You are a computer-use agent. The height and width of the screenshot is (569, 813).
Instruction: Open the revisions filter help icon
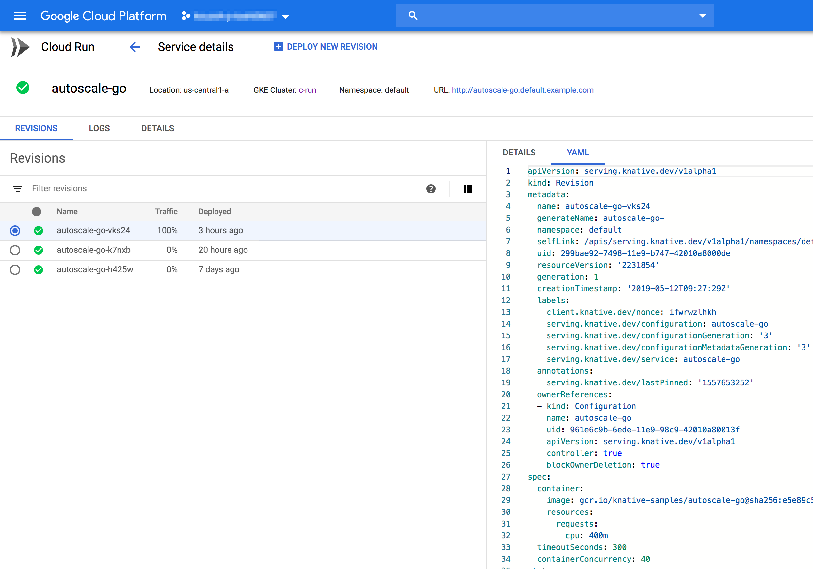tap(431, 189)
